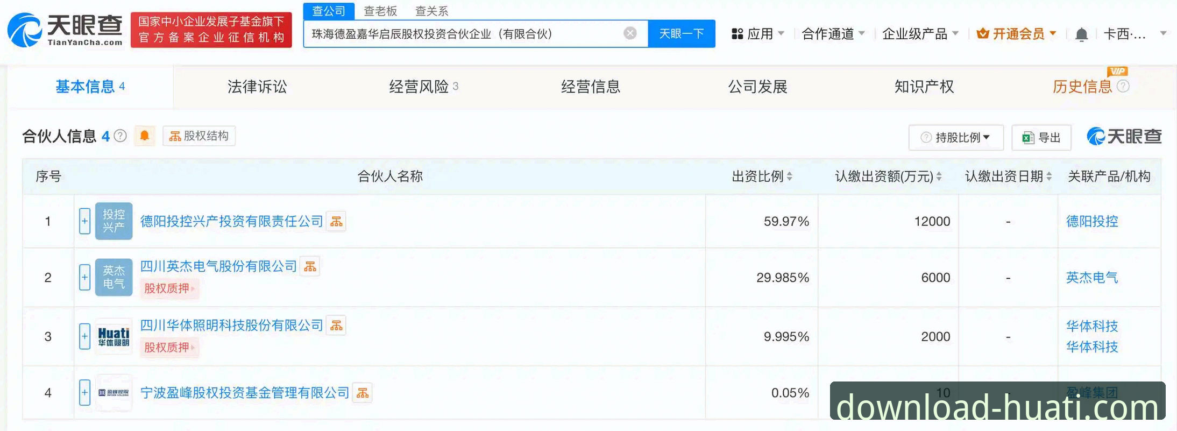Click the 股权质押 tag under 四川英杰电气
The width and height of the screenshot is (1177, 431).
169,288
